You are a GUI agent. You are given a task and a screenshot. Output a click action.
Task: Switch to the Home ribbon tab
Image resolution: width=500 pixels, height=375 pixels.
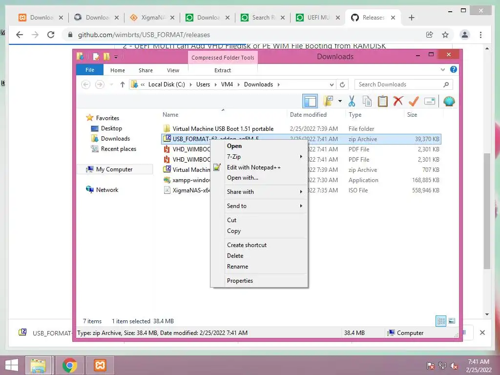click(117, 70)
